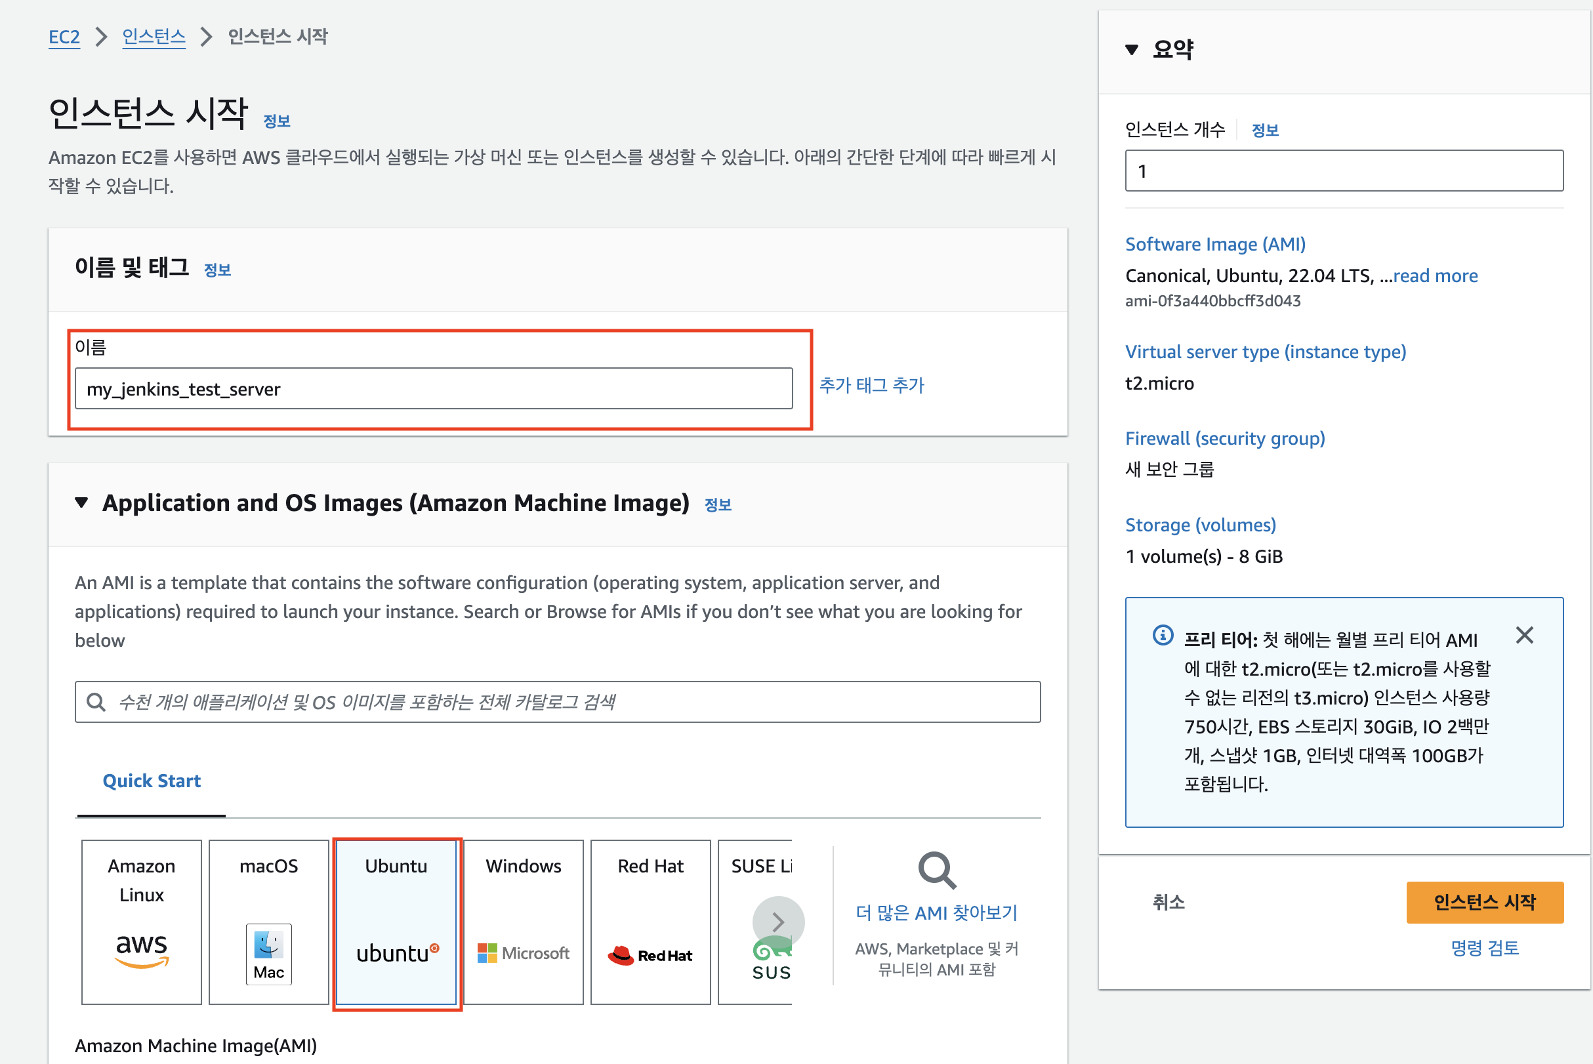Collapse the summary panel

click(1132, 50)
